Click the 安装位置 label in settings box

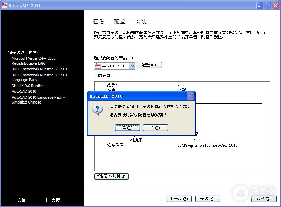(116, 145)
